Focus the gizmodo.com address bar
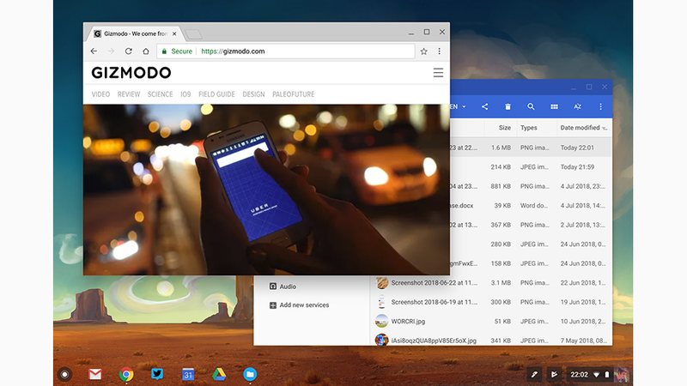The image size is (687, 386). coord(286,51)
